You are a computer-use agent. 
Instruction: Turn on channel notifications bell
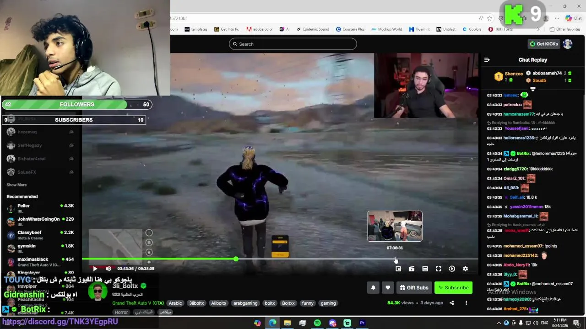click(373, 287)
